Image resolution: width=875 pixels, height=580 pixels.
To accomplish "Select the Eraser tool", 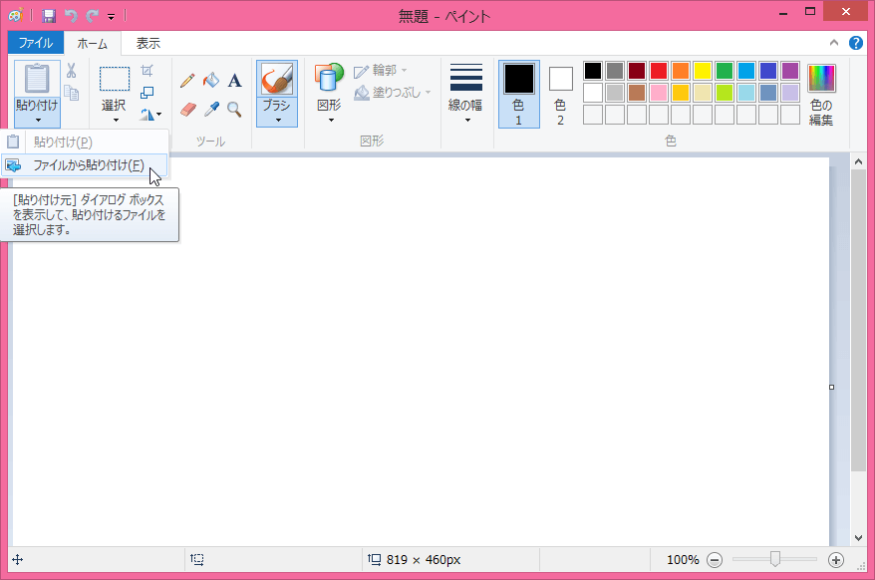I will [x=188, y=109].
